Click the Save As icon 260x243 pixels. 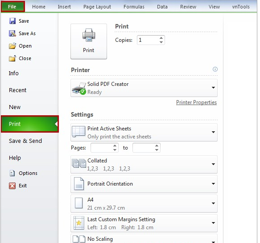click(12, 33)
